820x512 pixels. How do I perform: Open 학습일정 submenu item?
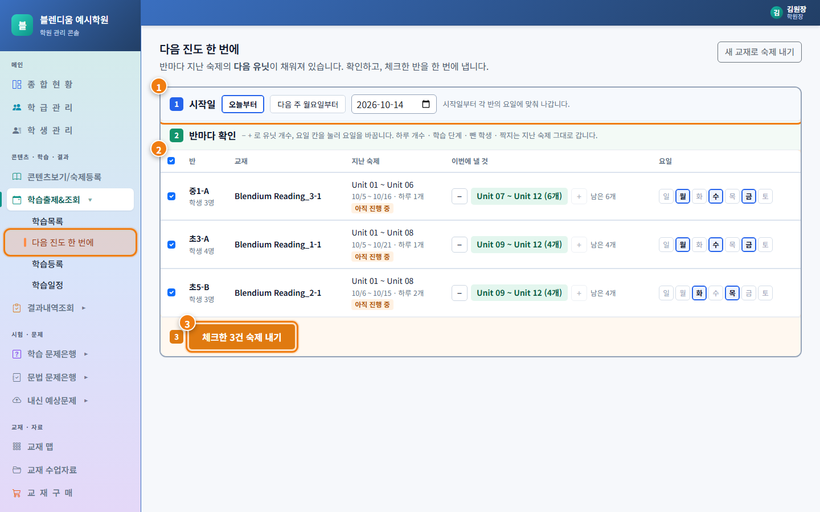pos(48,285)
